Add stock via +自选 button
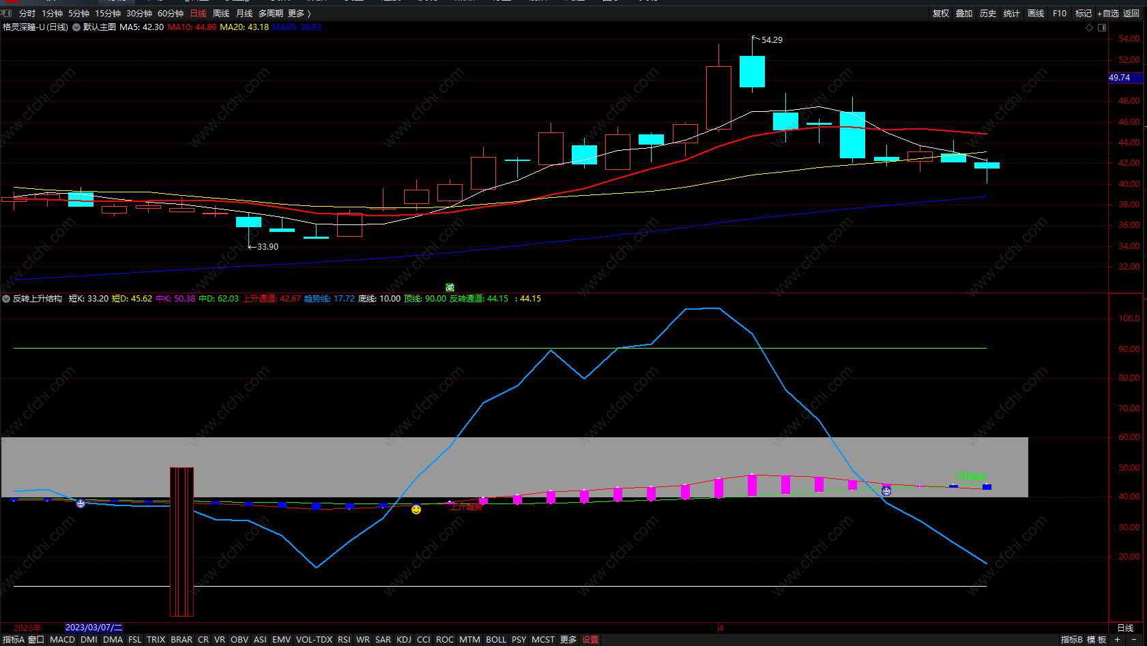1147x646 pixels. click(x=1108, y=14)
